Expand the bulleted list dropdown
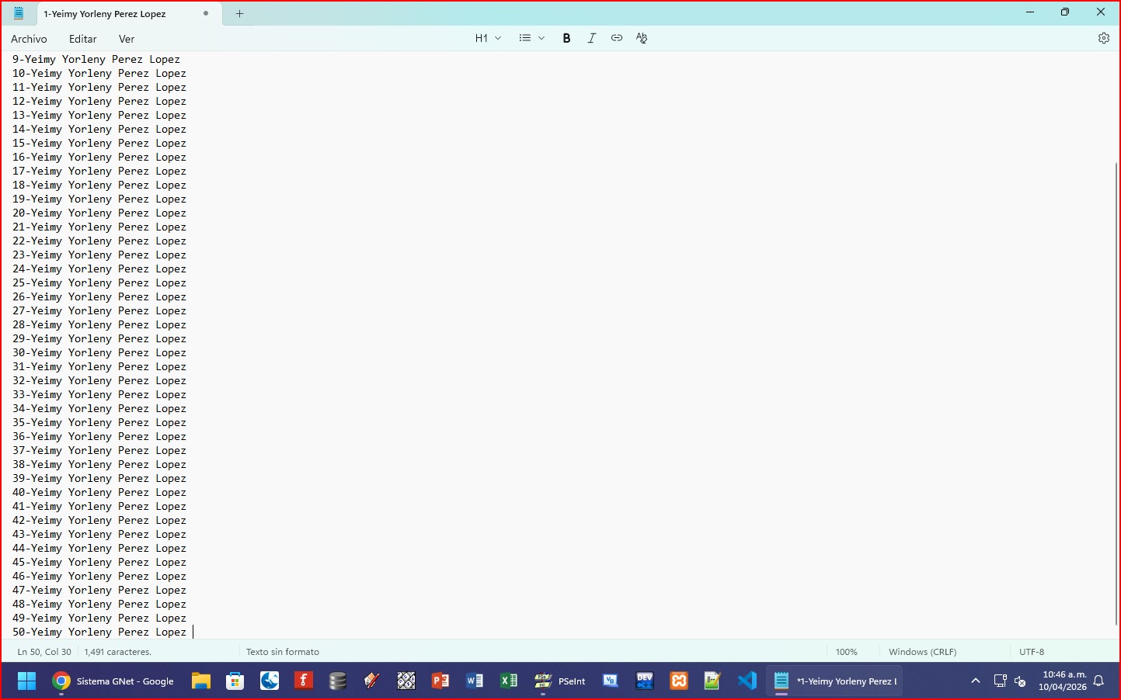Image resolution: width=1121 pixels, height=700 pixels. (x=531, y=38)
